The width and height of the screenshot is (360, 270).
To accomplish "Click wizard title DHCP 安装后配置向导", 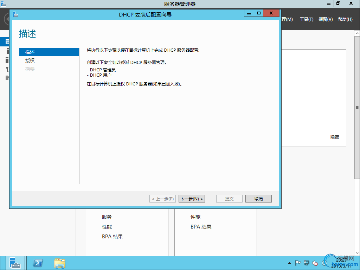I will (x=145, y=15).
